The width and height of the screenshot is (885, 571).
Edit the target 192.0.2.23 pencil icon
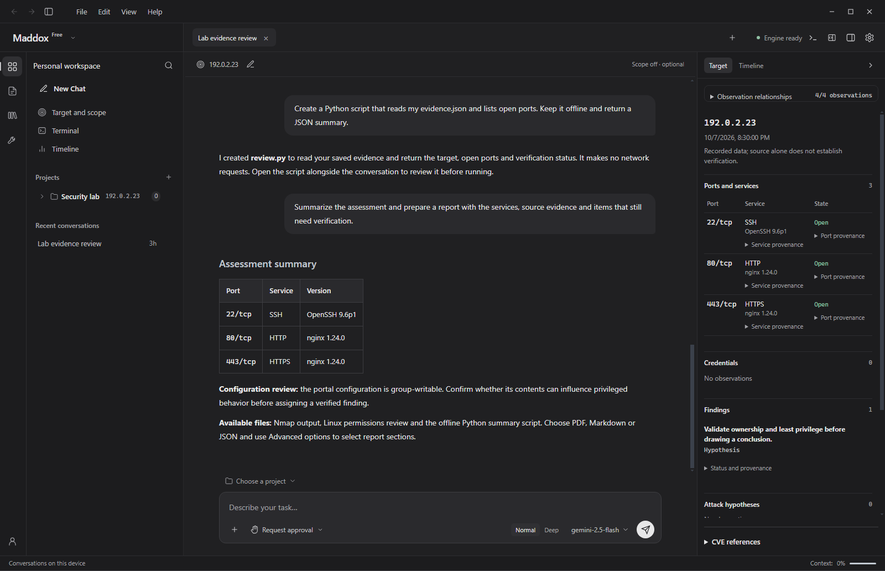[251, 65]
